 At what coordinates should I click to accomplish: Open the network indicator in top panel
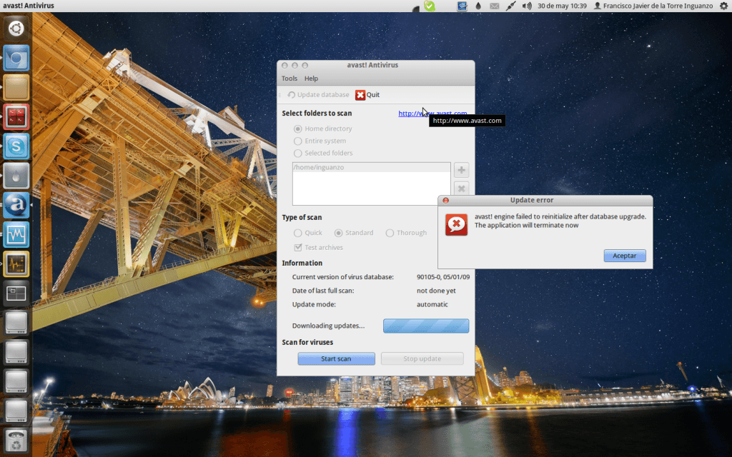[x=463, y=6]
